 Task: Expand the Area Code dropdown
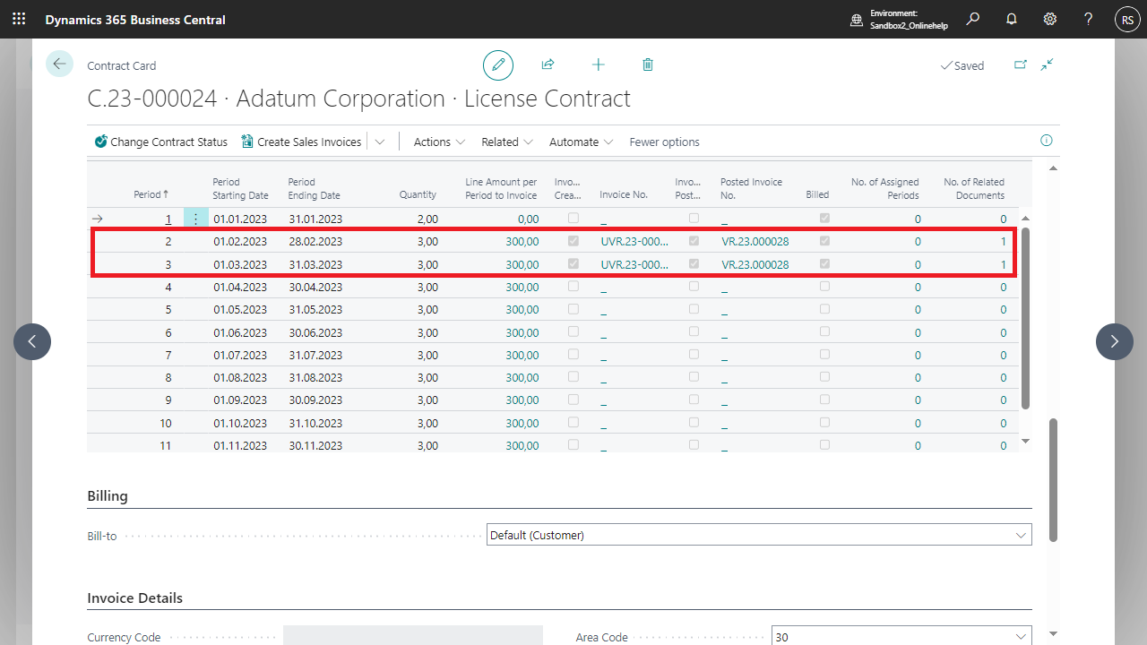[x=1020, y=637]
